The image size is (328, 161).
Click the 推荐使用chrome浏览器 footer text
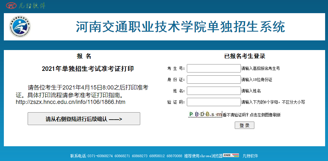click(x=203, y=156)
